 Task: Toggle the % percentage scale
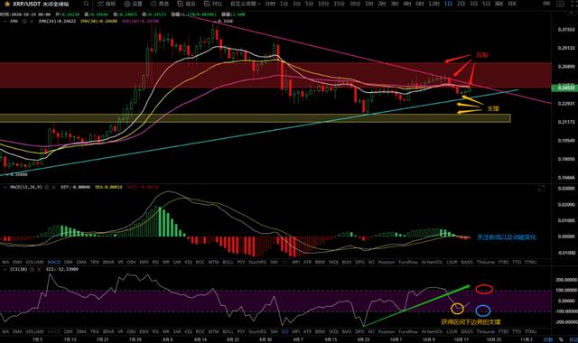[x=561, y=339]
